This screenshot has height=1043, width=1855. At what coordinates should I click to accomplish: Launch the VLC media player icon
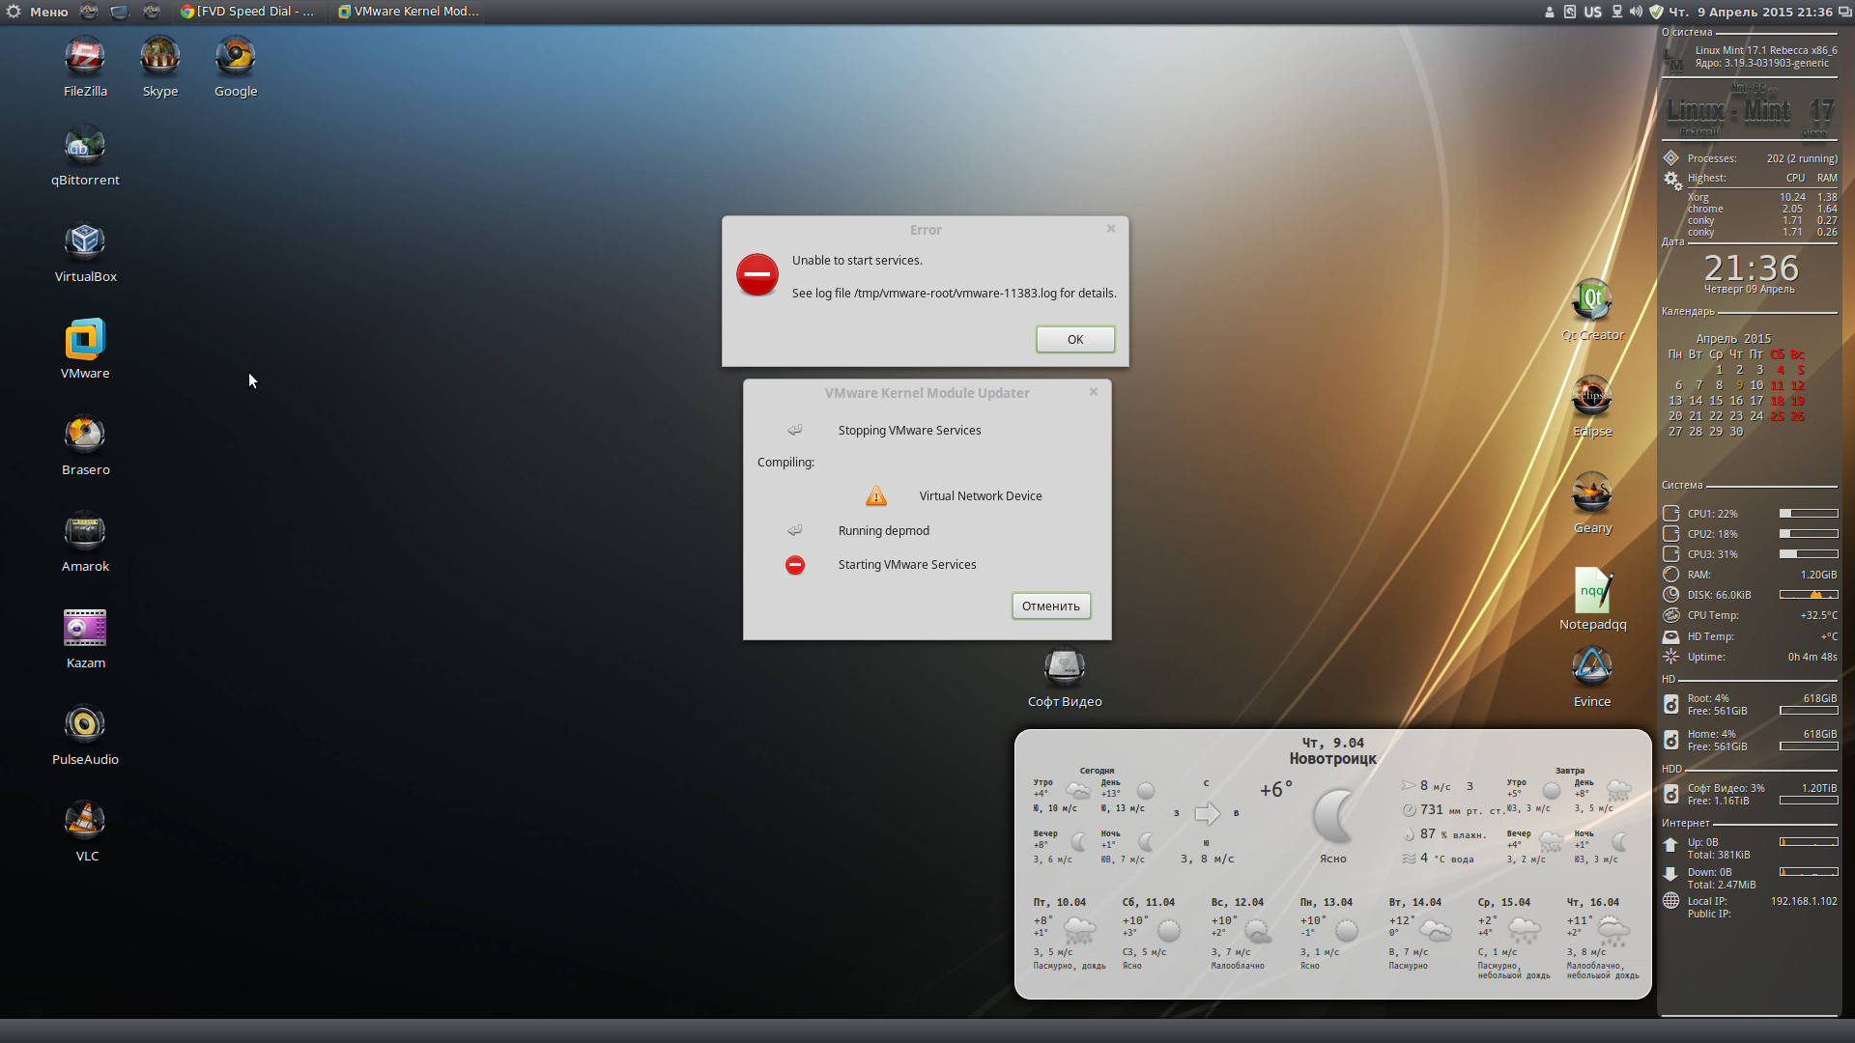tap(85, 822)
